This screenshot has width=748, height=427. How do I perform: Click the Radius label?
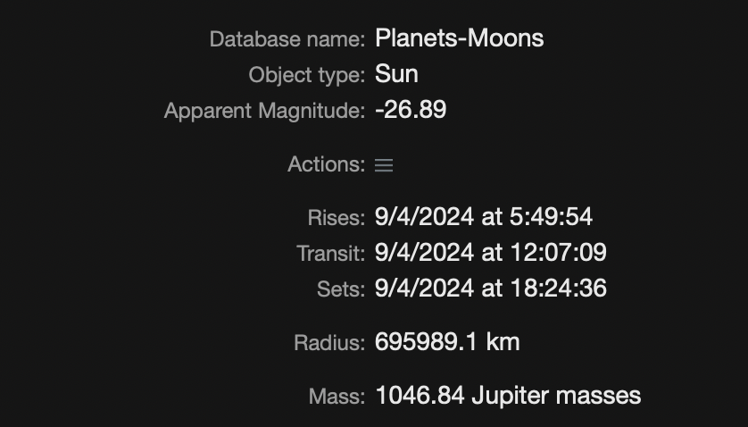[328, 342]
